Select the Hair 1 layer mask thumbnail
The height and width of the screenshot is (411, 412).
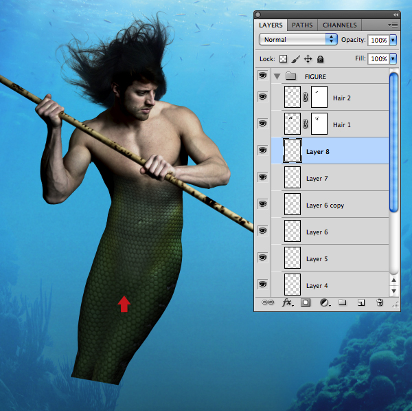[319, 124]
